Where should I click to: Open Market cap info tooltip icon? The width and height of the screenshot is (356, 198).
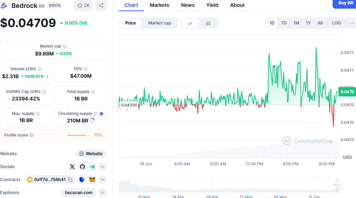(x=65, y=46)
